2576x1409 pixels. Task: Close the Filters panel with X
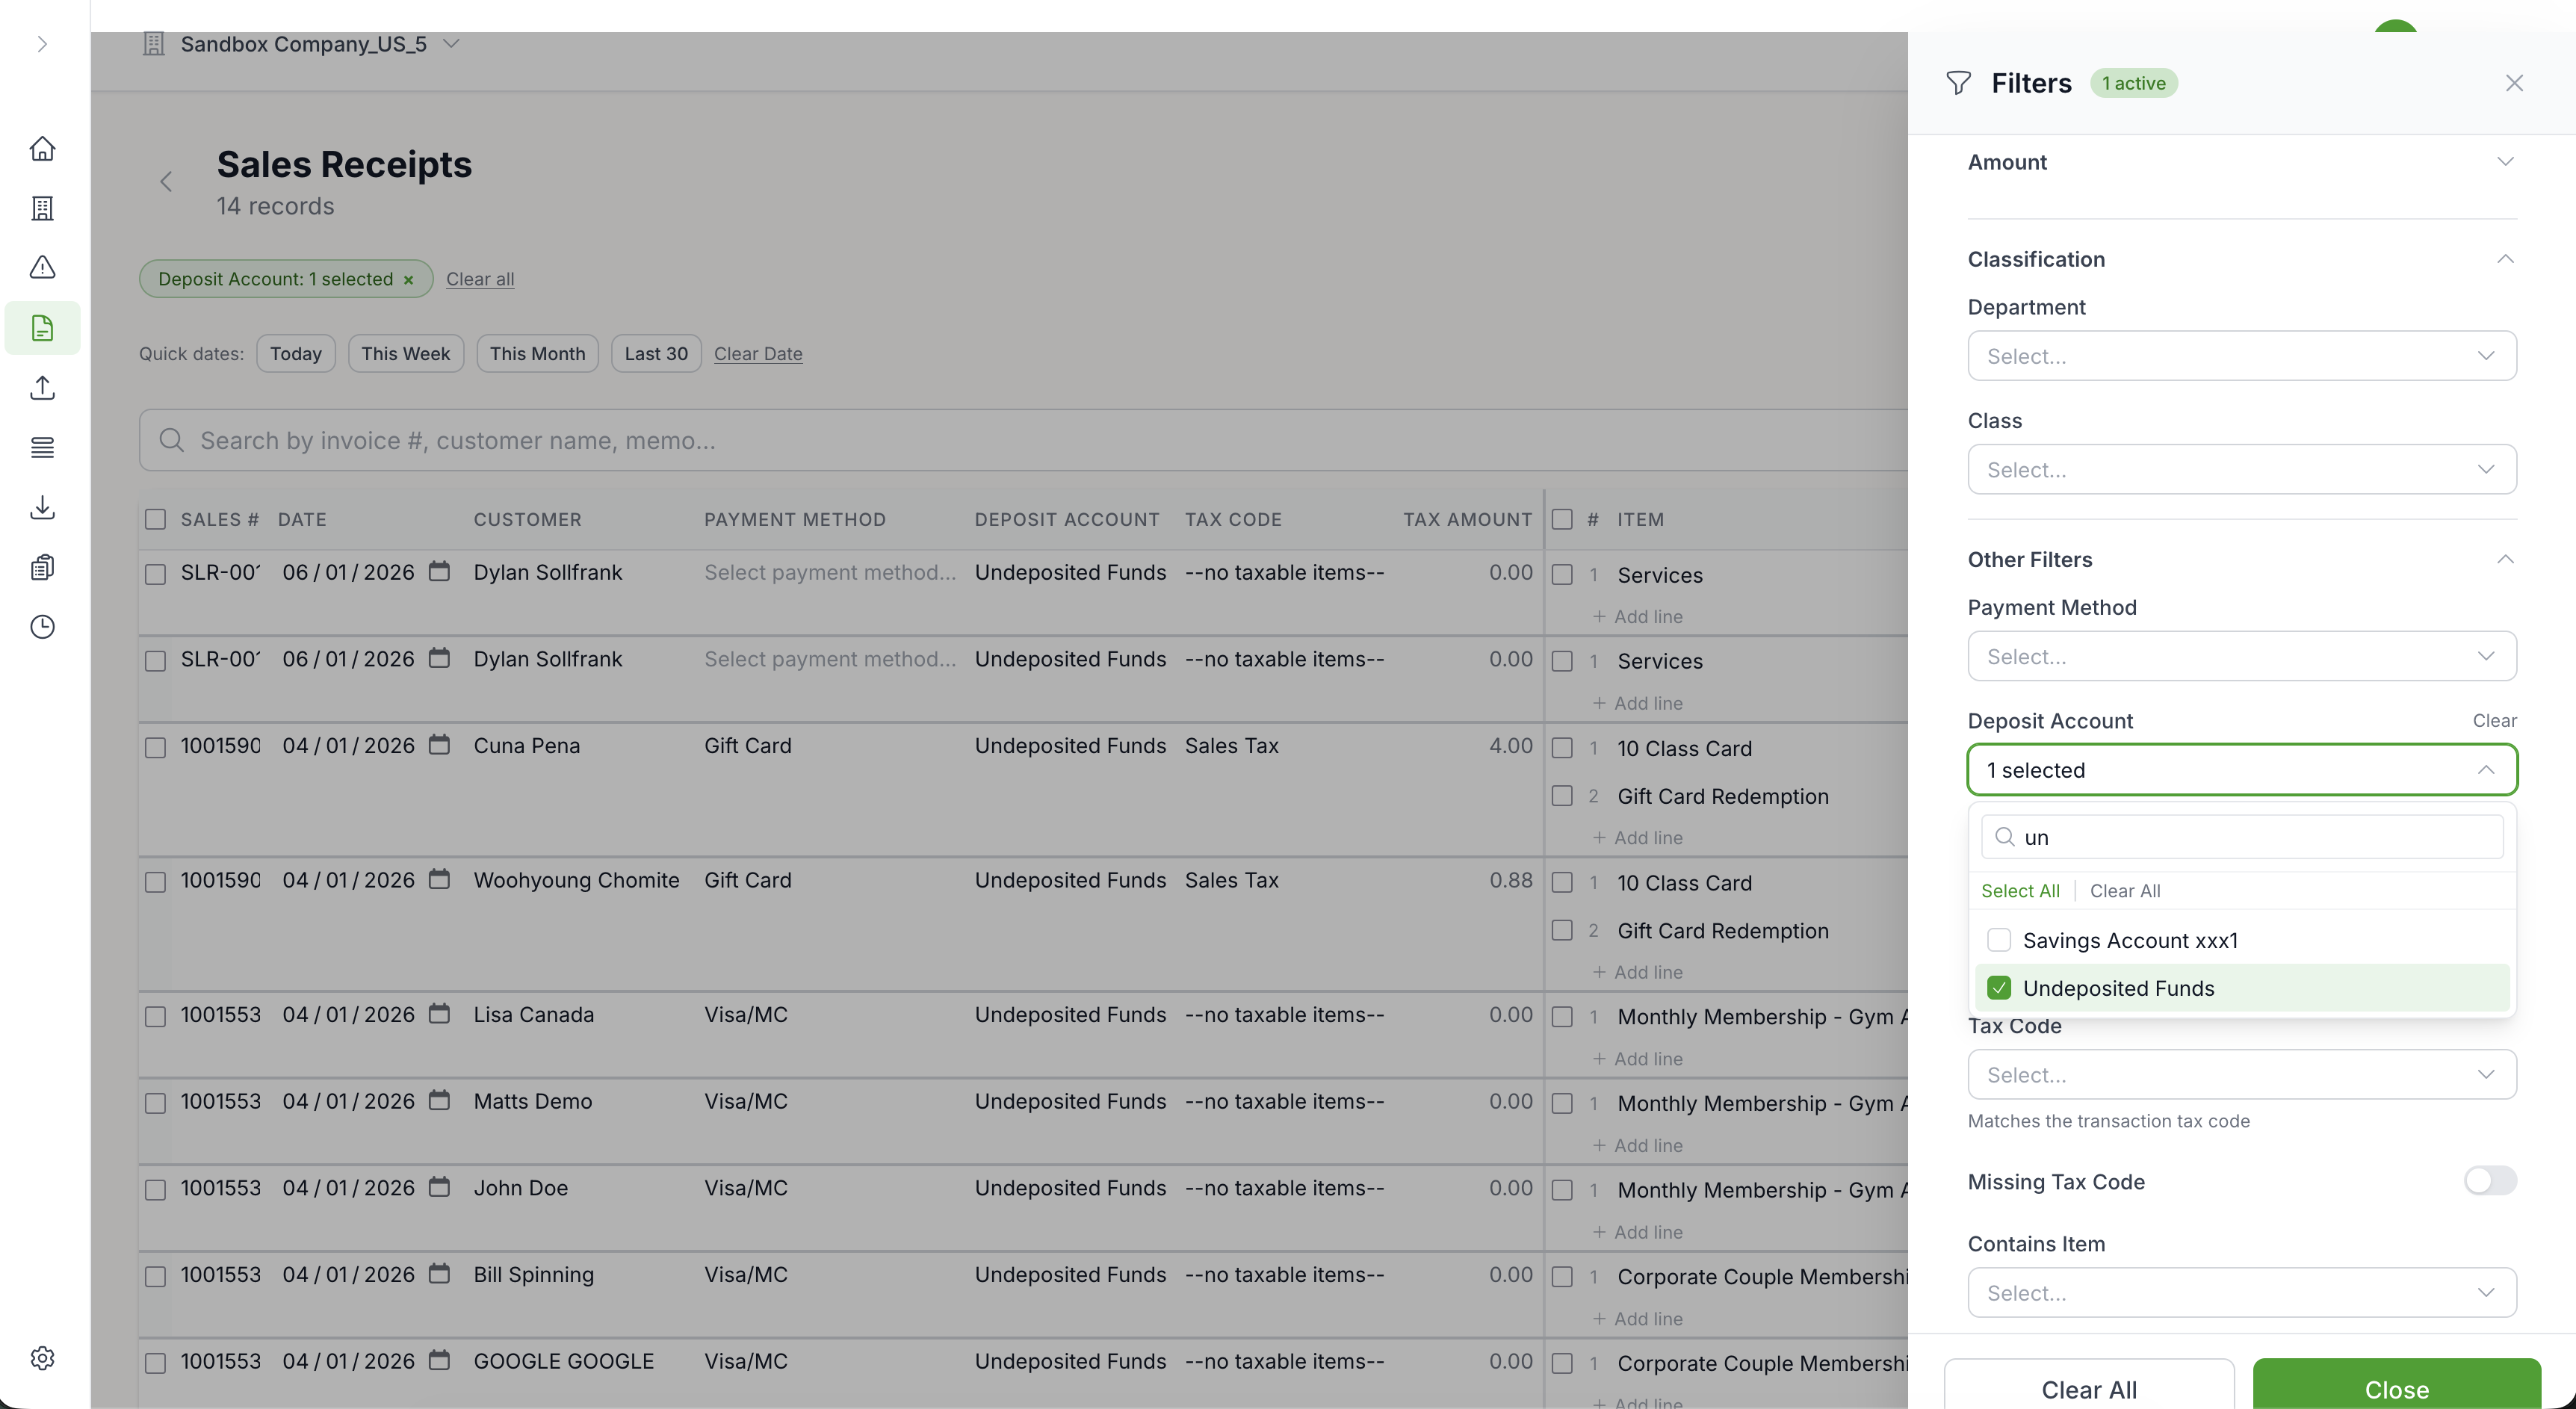tap(2514, 83)
